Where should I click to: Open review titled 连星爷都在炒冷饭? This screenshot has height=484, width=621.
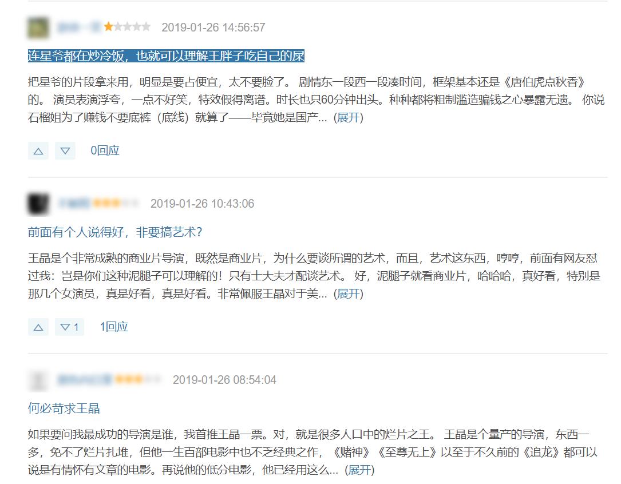(166, 56)
